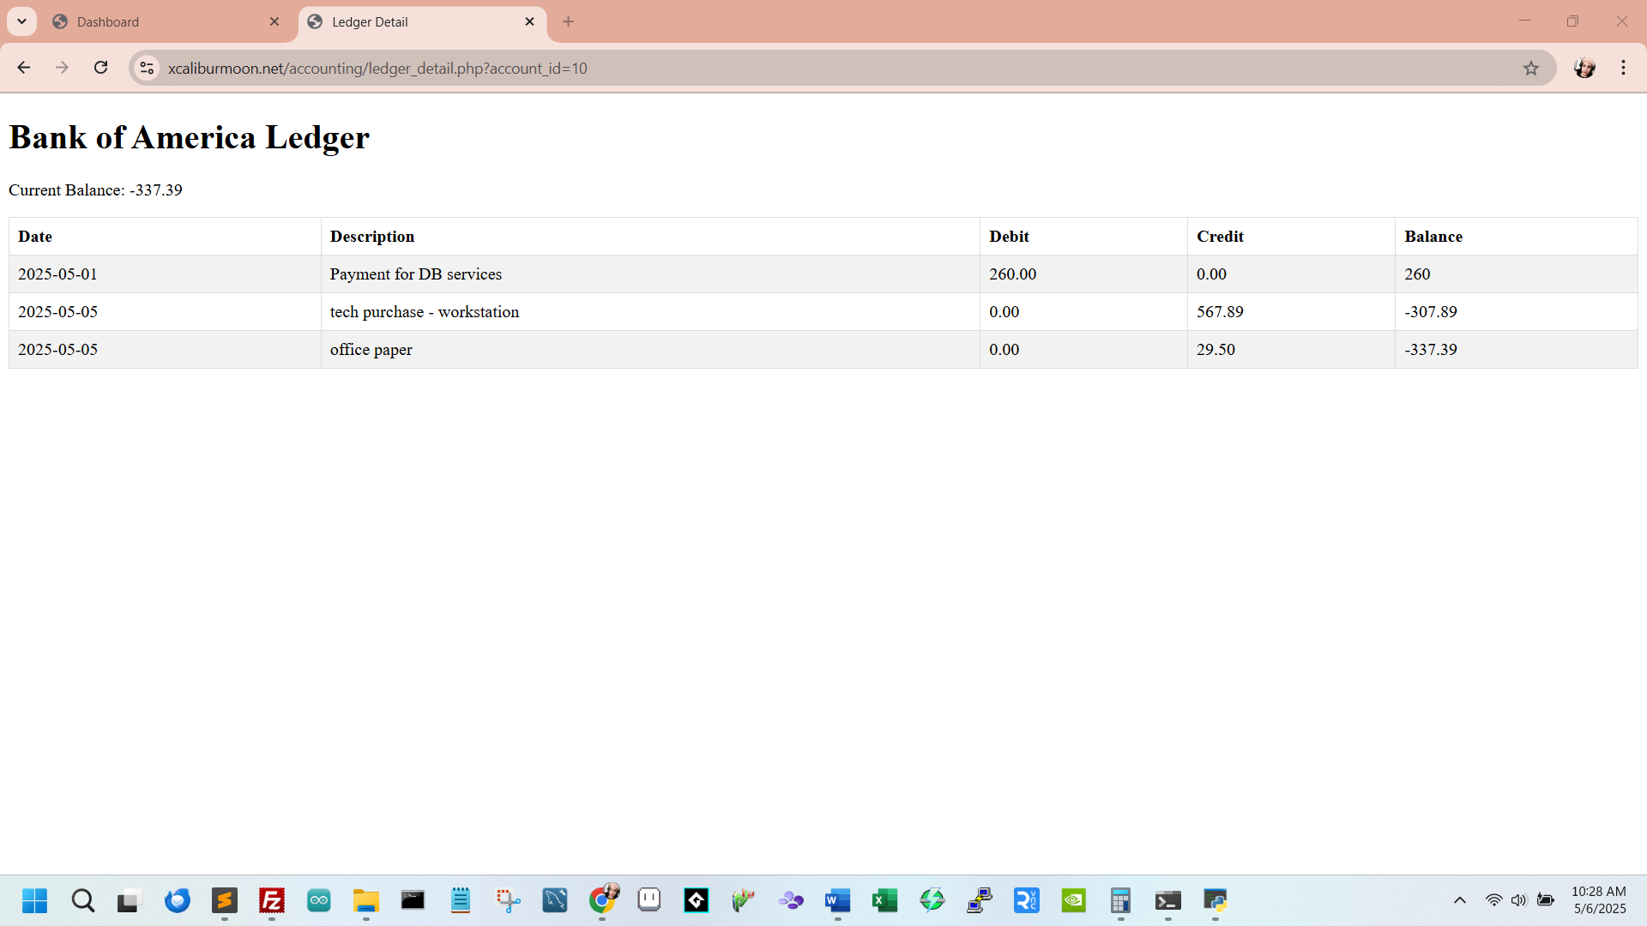Open Microsoft Excel from taskbar

(885, 900)
